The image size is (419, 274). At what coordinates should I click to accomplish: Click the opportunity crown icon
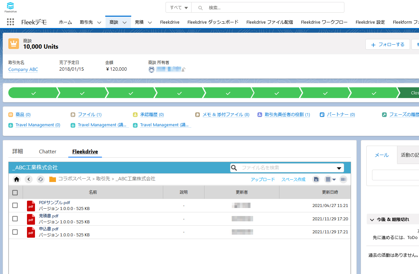[14, 43]
